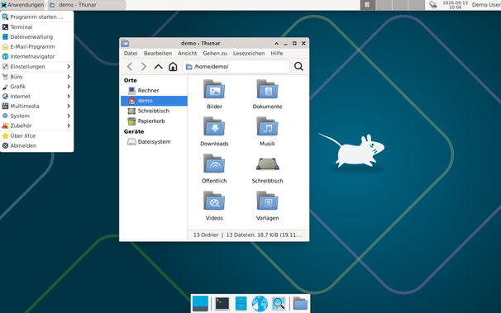Screen dimensions: 501x313
Task: Expand the Multimedia submenu
Action: (36, 106)
